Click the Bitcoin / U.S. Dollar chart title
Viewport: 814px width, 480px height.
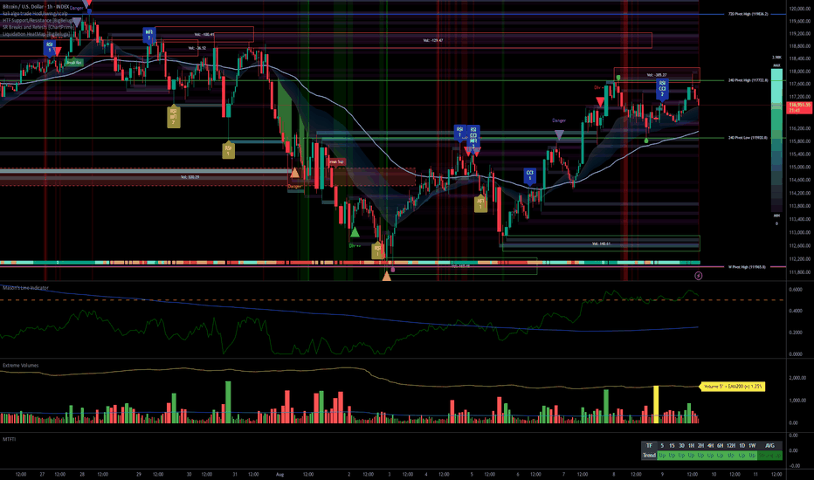pos(35,7)
